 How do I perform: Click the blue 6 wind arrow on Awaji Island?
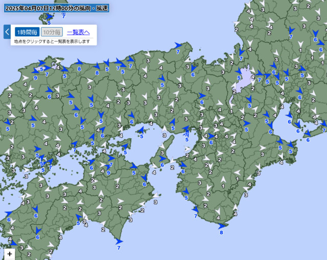[162, 159]
